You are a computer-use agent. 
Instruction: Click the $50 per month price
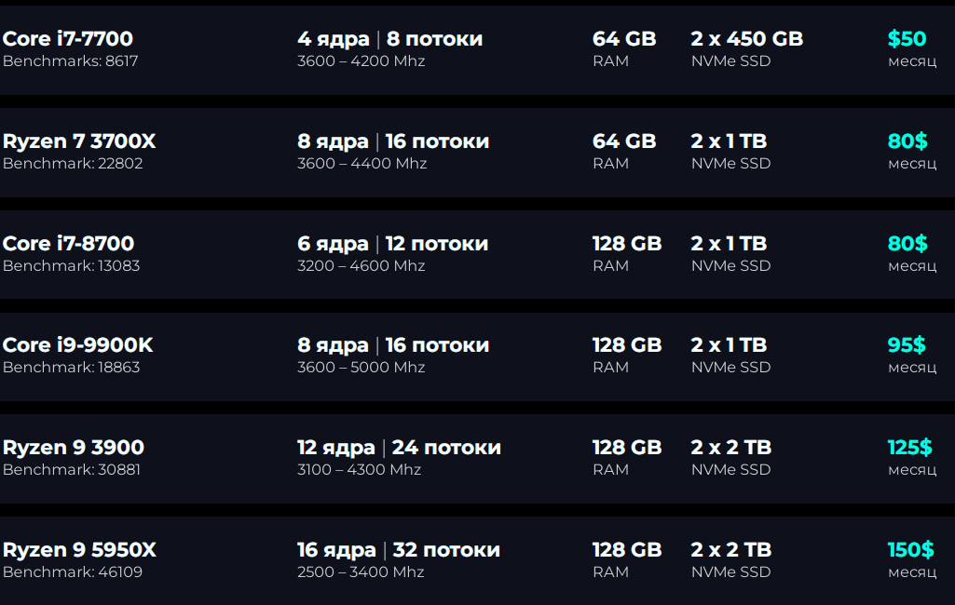tap(907, 39)
